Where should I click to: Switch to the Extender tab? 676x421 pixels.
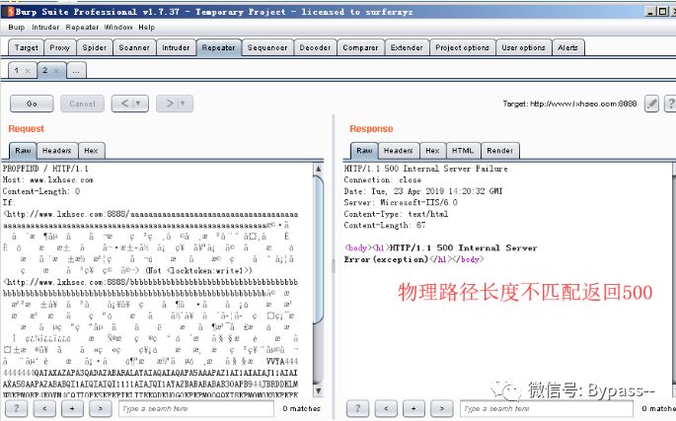click(x=407, y=48)
